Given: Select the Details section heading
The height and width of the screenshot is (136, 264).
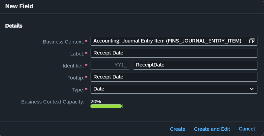Looking at the screenshot, I should (14, 26).
